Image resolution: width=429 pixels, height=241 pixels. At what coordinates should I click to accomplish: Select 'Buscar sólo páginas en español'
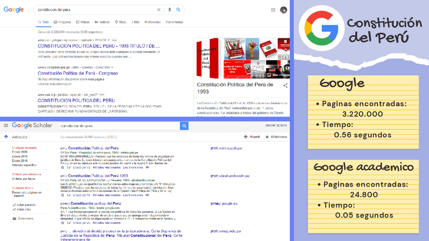(26, 194)
